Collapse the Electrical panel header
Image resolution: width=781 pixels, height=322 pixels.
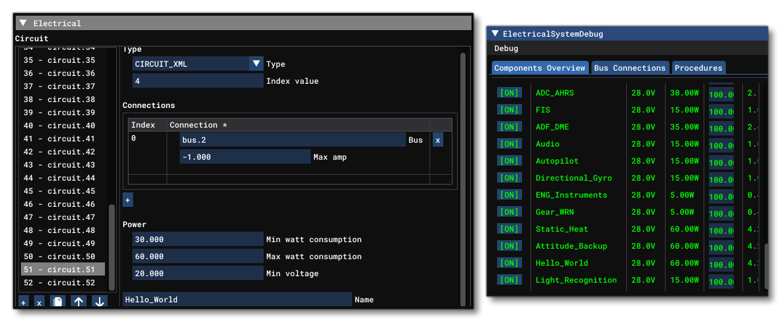pyautogui.click(x=24, y=23)
